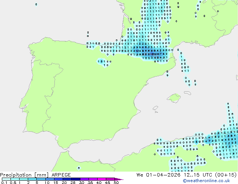This screenshot has height=184, width=238.
Task: Pick the 15–20 mm blue legend swatch
Action: click(58, 179)
